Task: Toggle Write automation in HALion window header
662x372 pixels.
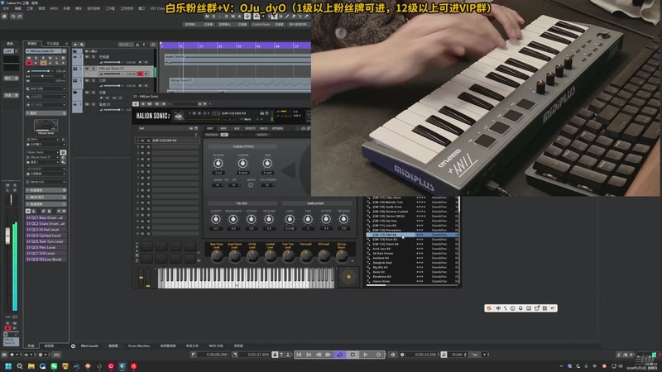Action: coord(150,104)
